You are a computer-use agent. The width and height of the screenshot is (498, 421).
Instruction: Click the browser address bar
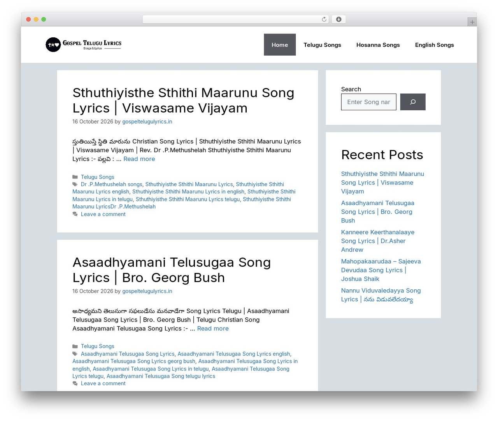coord(236,19)
